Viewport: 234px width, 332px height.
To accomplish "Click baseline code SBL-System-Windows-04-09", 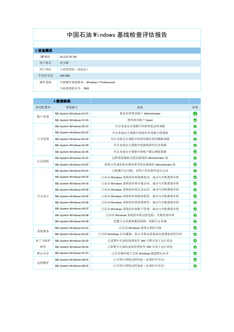I will (x=72, y=221).
